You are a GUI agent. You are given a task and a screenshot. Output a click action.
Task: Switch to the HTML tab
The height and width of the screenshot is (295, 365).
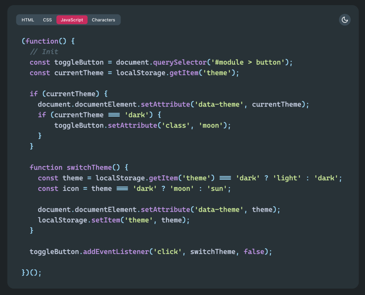click(x=28, y=20)
